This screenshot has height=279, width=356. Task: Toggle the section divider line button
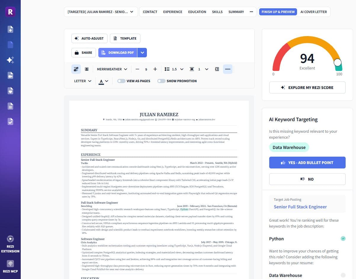228,69
